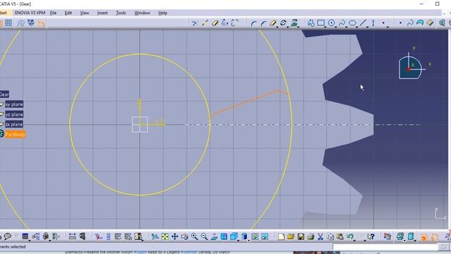Select the Profile tool icon
Screen dimensions: 451x254
311,23
